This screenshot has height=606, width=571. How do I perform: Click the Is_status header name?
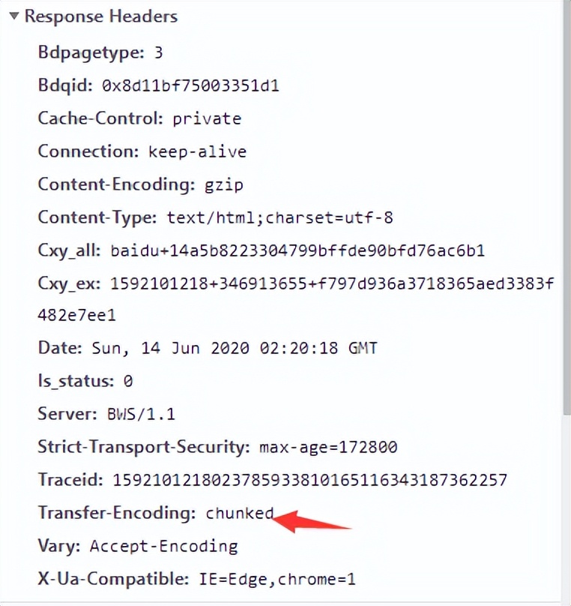point(73,381)
